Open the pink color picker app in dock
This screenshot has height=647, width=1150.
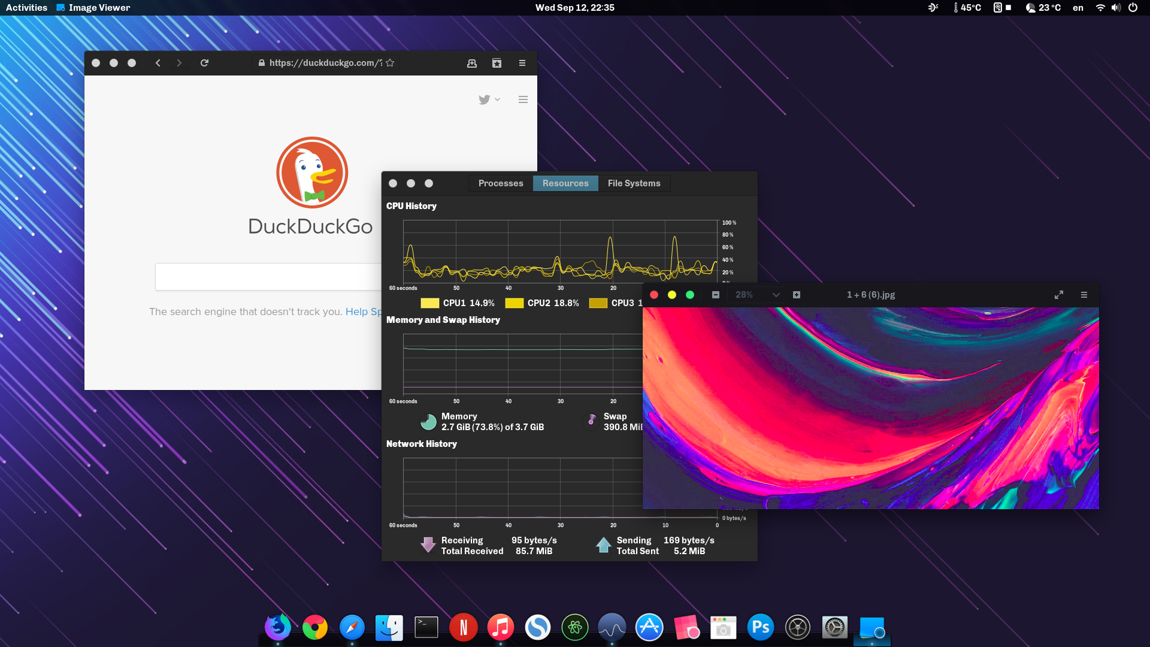(x=686, y=627)
